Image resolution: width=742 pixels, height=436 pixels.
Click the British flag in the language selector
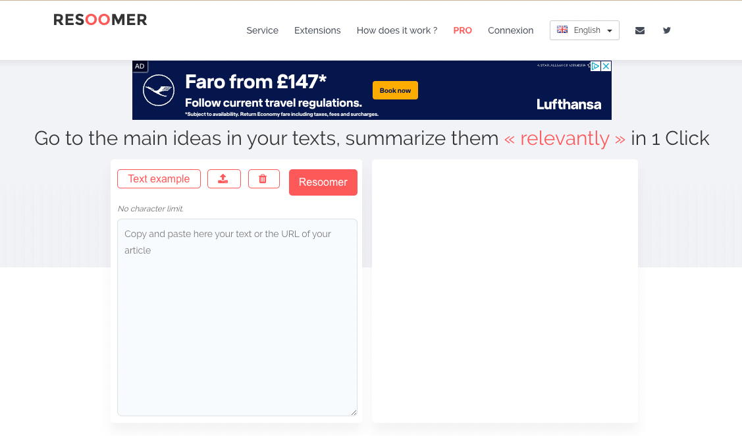[x=562, y=30]
